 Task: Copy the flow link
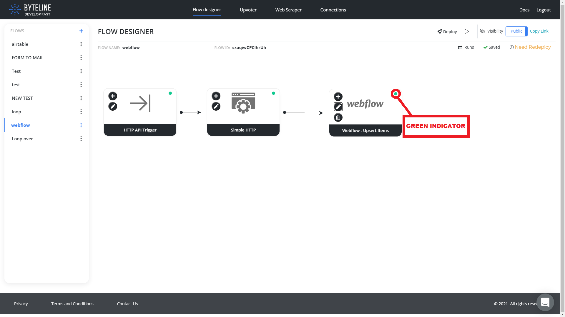point(539,31)
